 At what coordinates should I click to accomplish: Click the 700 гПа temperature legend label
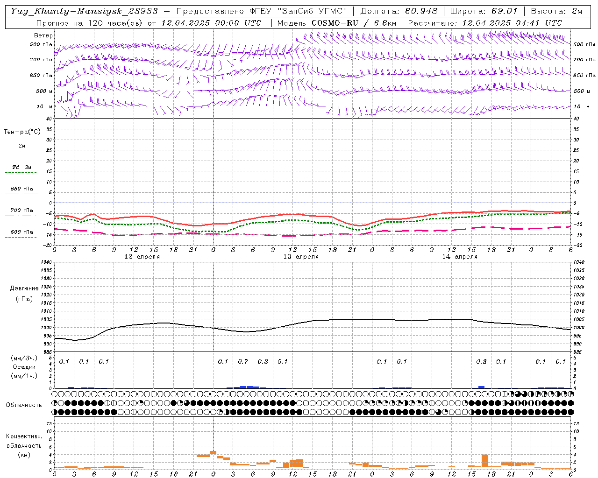tap(22, 211)
